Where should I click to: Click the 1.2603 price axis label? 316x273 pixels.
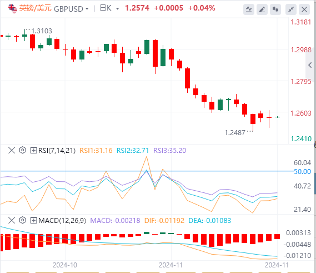pyautogui.click(x=301, y=113)
